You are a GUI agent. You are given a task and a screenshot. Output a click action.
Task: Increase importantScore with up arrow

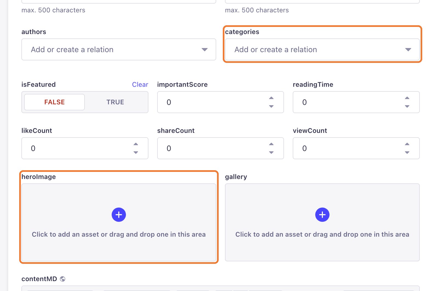271,98
